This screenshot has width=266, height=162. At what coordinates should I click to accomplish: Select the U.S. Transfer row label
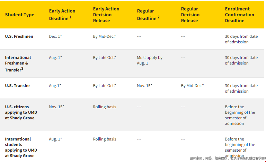pos(17,86)
